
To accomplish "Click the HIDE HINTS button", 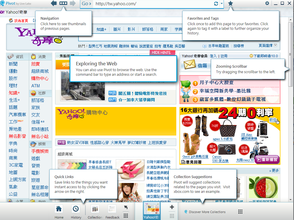I will click(x=161, y=53).
